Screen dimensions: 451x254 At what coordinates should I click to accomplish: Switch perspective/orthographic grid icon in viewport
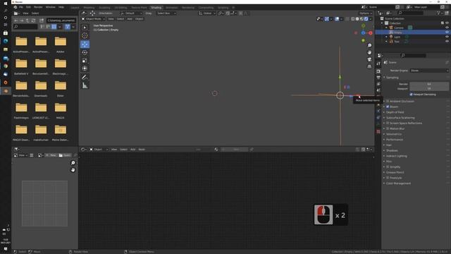pos(369,66)
